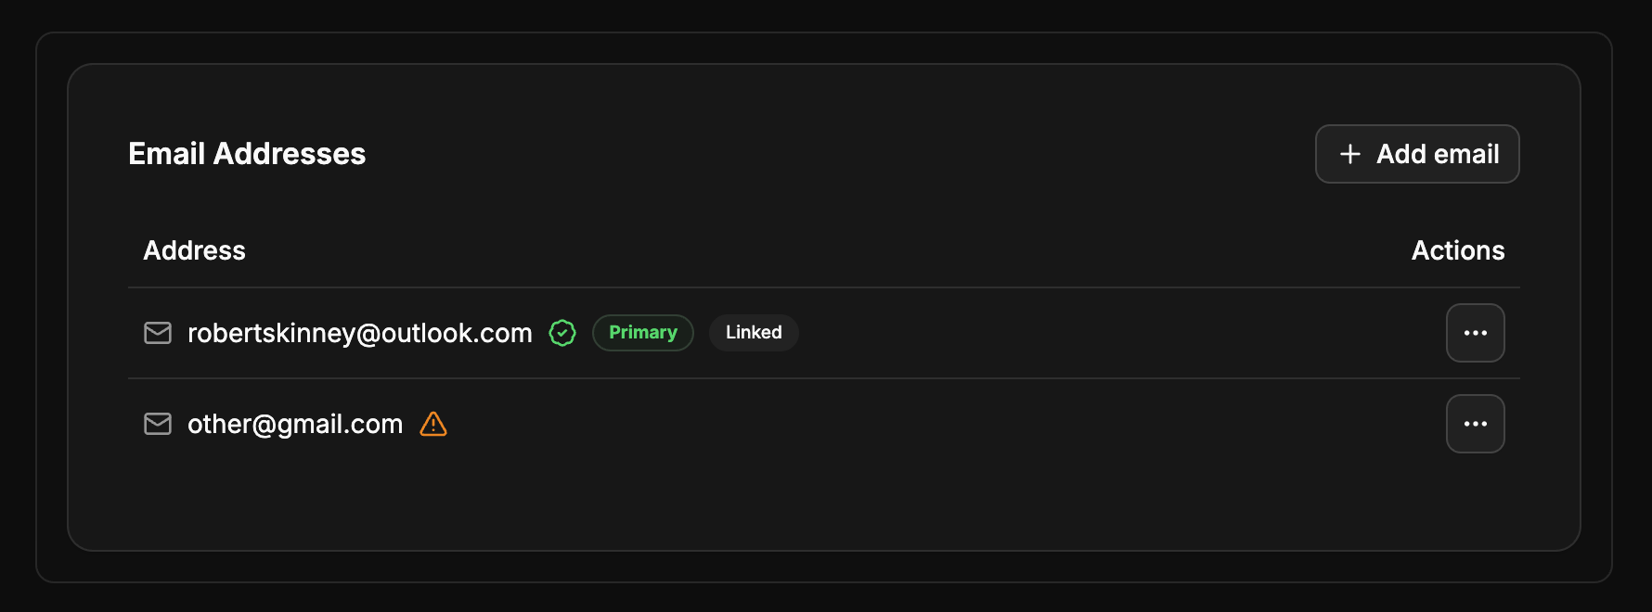Click the Email Addresses heading

tap(247, 154)
